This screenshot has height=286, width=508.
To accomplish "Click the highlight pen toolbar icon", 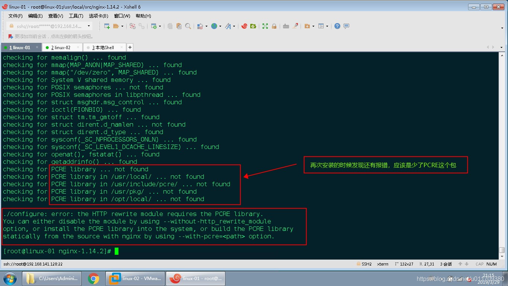I will 295,26.
